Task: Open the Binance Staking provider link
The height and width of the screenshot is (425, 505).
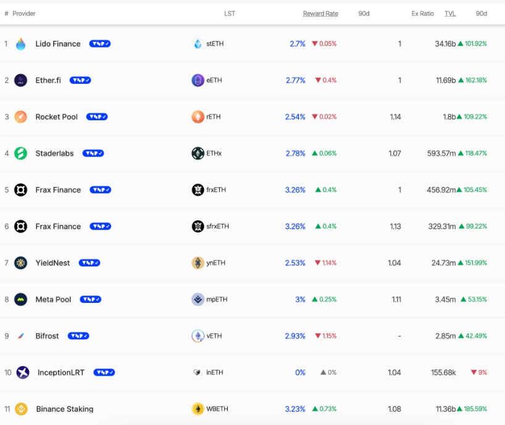Action: pyautogui.click(x=65, y=409)
